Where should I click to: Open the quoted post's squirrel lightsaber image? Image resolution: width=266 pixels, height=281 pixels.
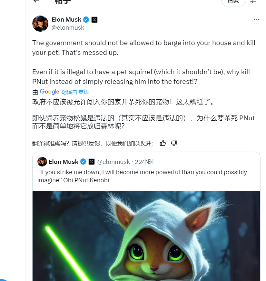point(146,236)
